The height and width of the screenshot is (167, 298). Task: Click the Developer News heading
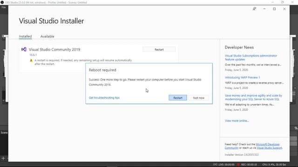tap(239, 47)
